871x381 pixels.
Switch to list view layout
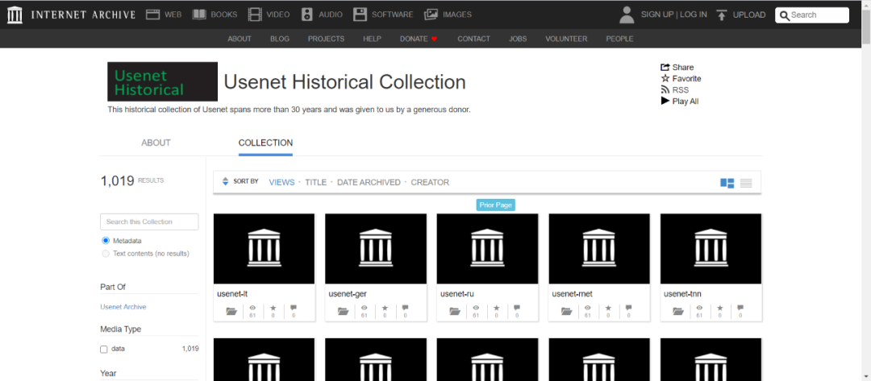[x=746, y=183]
